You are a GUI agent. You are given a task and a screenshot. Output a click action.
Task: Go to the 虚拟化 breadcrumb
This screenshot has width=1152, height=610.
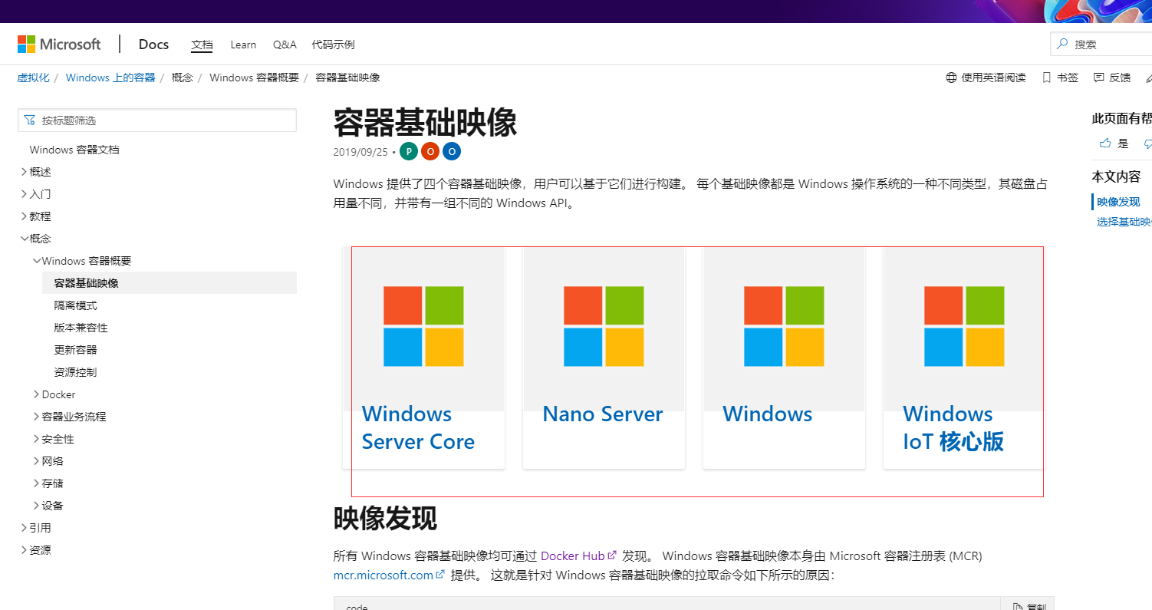[33, 77]
